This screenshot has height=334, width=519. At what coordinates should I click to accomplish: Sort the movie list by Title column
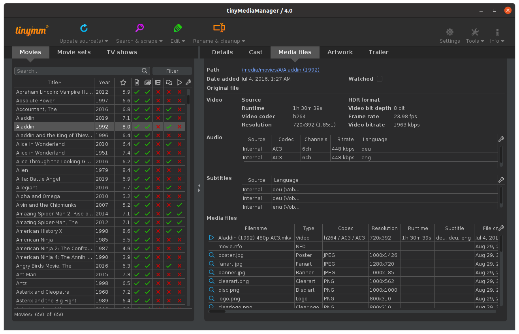pos(54,83)
